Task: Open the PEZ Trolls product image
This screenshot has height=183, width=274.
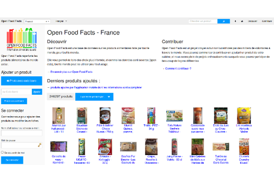Action: [151, 116]
